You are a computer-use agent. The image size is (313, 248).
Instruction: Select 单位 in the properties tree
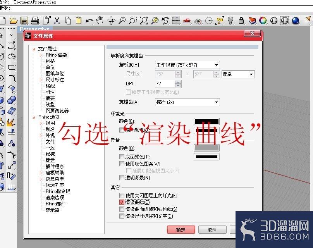tap(50, 67)
